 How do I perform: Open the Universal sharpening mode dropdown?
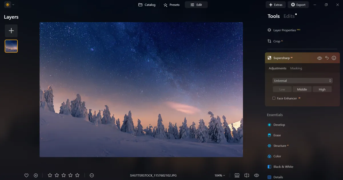302,81
